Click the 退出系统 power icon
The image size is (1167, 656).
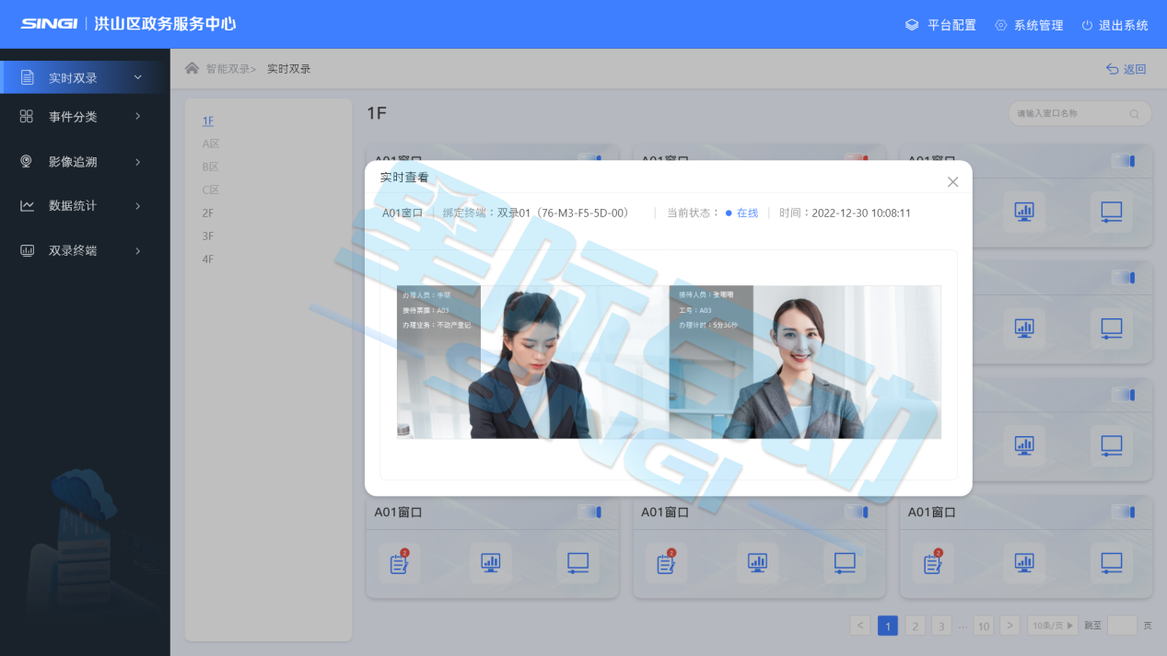(x=1087, y=25)
